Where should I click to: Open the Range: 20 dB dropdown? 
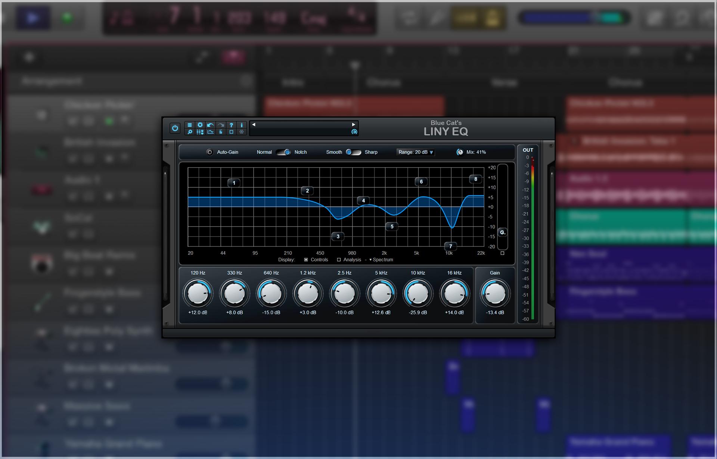tap(416, 152)
